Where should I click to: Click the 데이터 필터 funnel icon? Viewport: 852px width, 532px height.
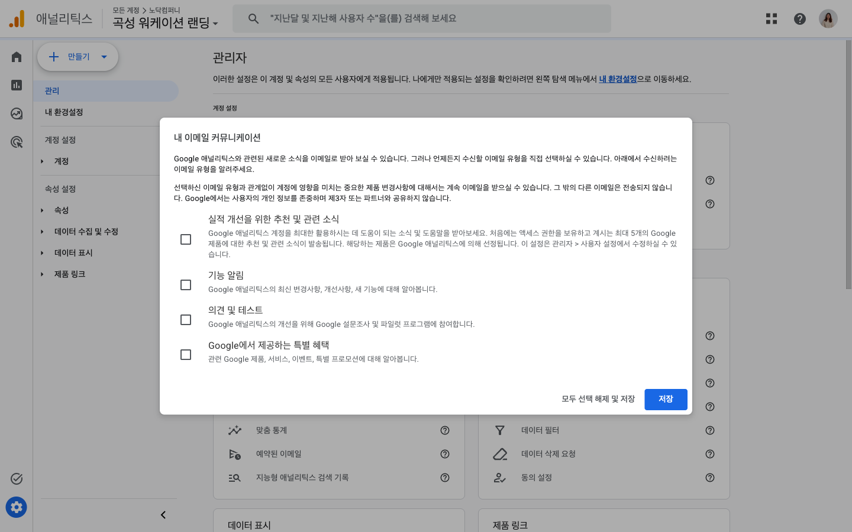click(500, 430)
